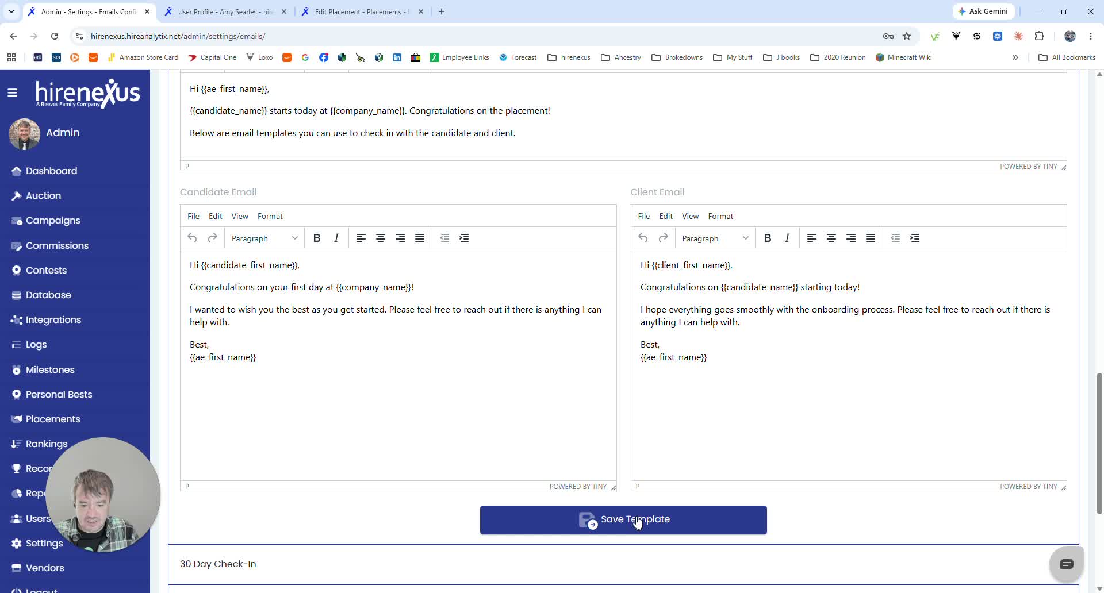Redo in Candidate Email editor

[212, 238]
